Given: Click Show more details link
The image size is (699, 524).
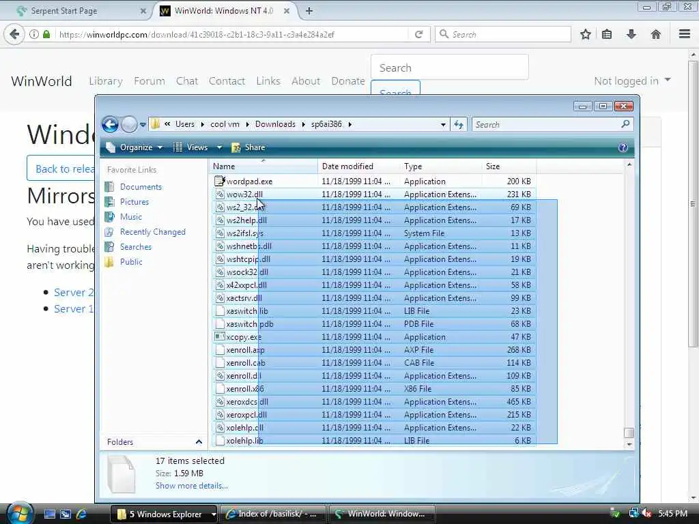Looking at the screenshot, I should click(192, 486).
